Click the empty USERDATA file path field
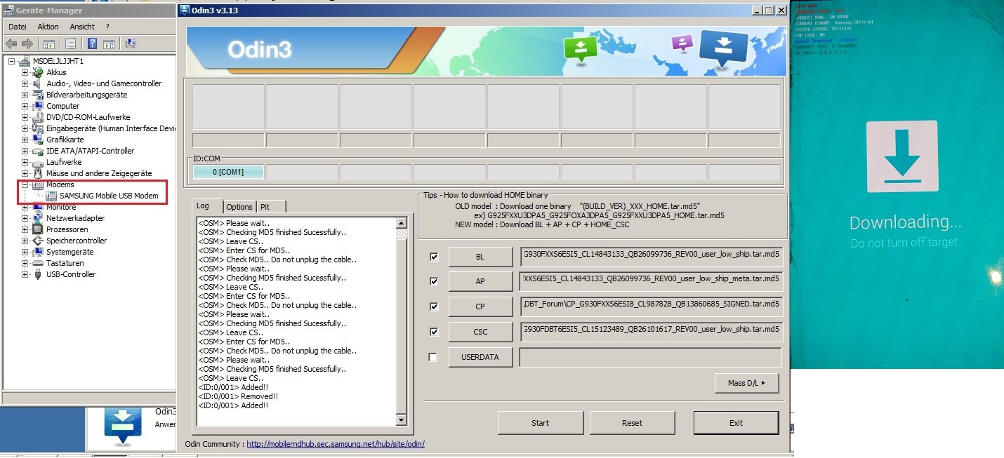The width and height of the screenshot is (1004, 458). (x=650, y=357)
